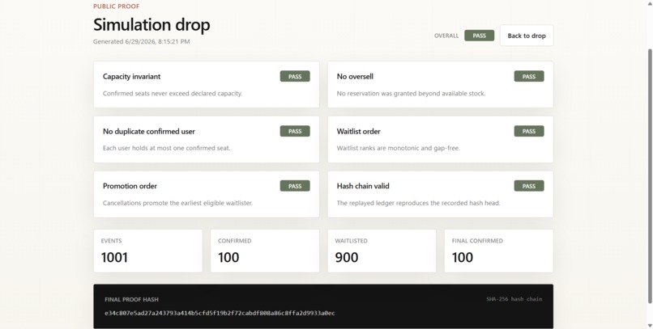
Task: Select the e34c807e5ad27a24 proof hash string
Action: point(220,313)
